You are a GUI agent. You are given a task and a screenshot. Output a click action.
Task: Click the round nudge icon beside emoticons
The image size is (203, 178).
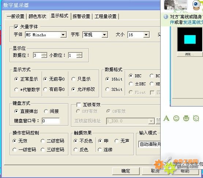pyautogui.click(x=196, y=118)
